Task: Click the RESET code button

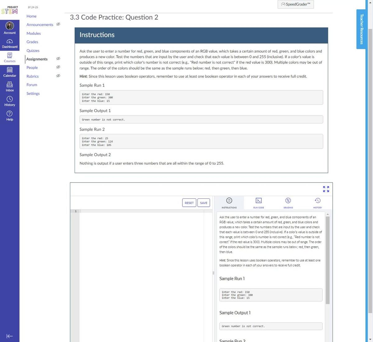Action: (x=189, y=203)
